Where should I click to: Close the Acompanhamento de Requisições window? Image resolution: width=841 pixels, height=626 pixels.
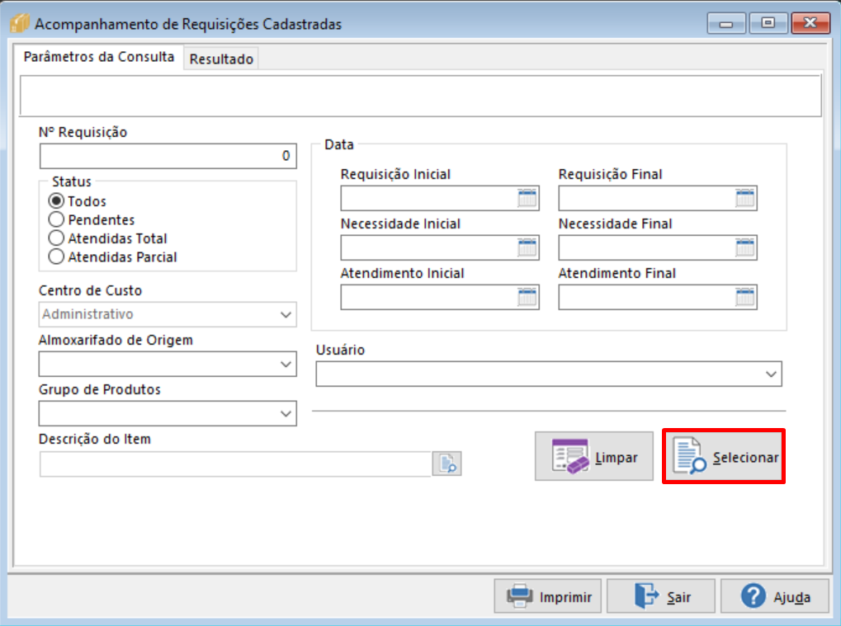pos(810,23)
